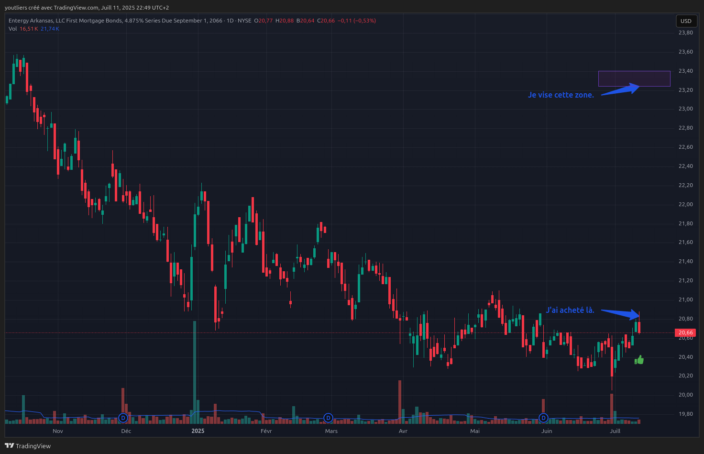Open the dividend marker near Mars
This screenshot has height=454, width=704.
tap(328, 418)
